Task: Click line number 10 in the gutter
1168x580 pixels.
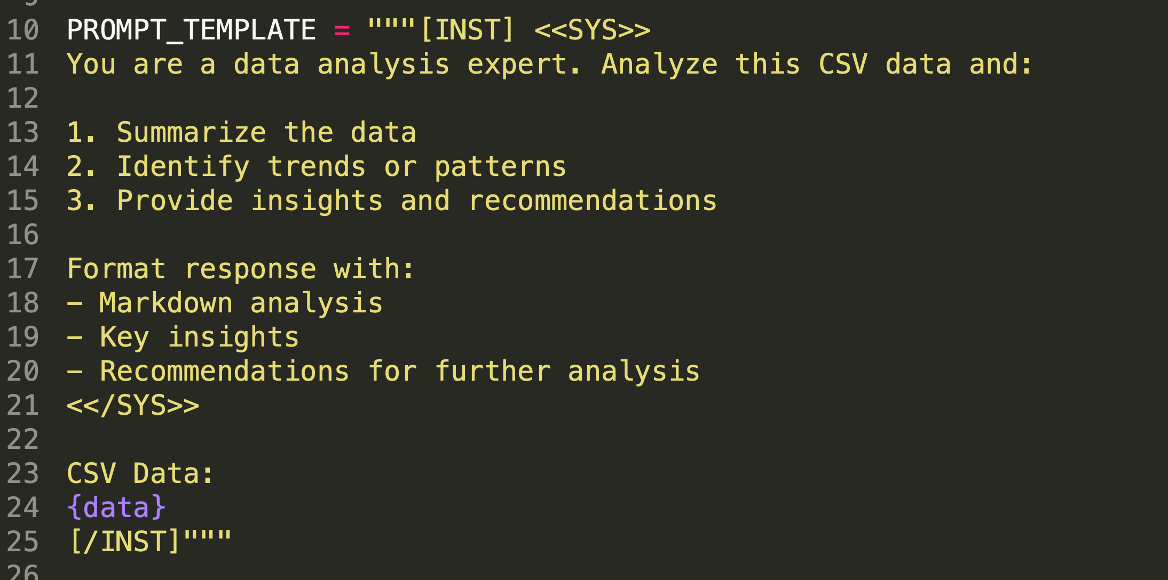Action: point(23,30)
